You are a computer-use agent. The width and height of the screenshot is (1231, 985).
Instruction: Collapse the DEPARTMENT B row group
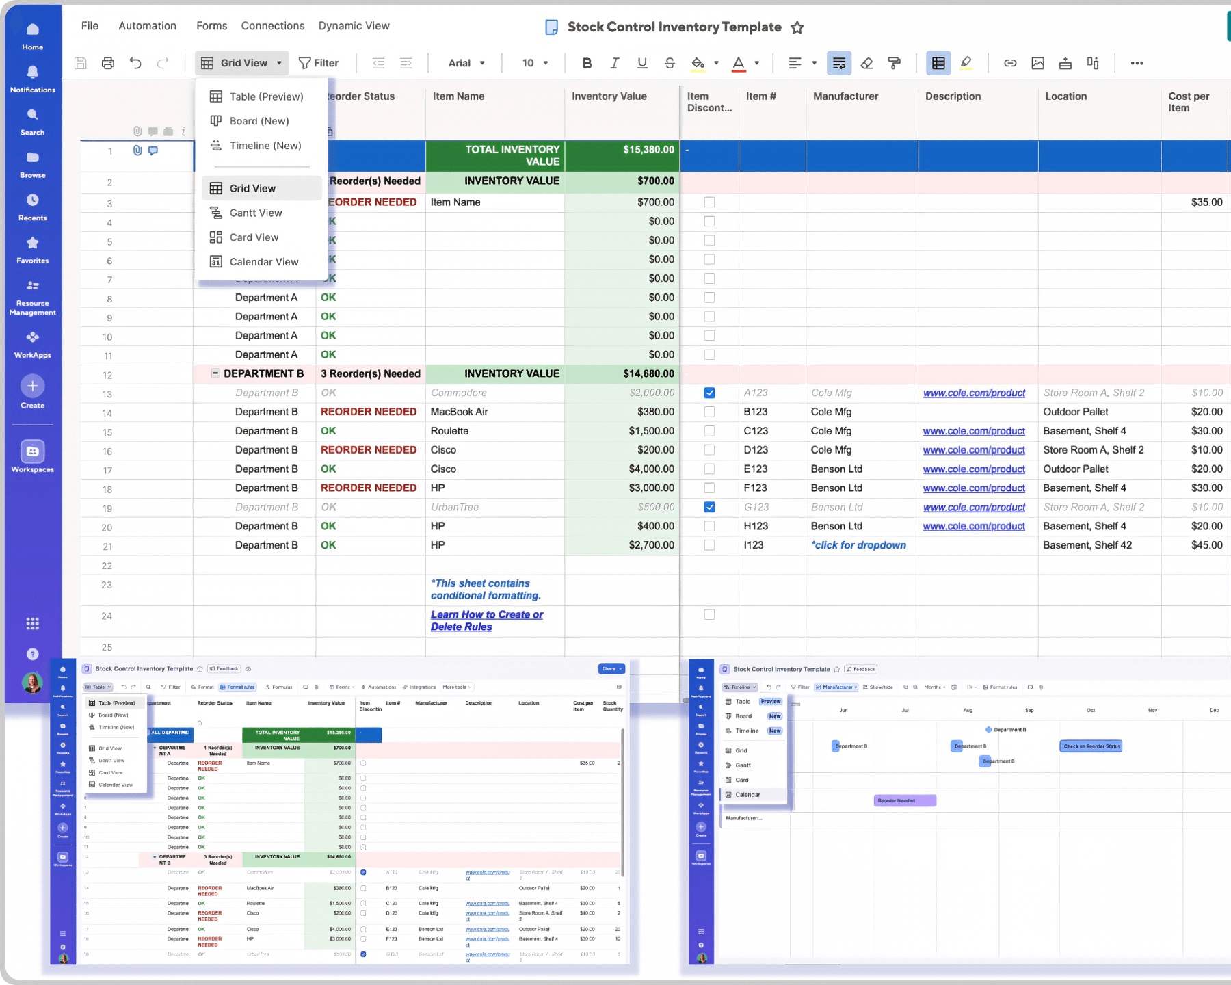pyautogui.click(x=215, y=373)
